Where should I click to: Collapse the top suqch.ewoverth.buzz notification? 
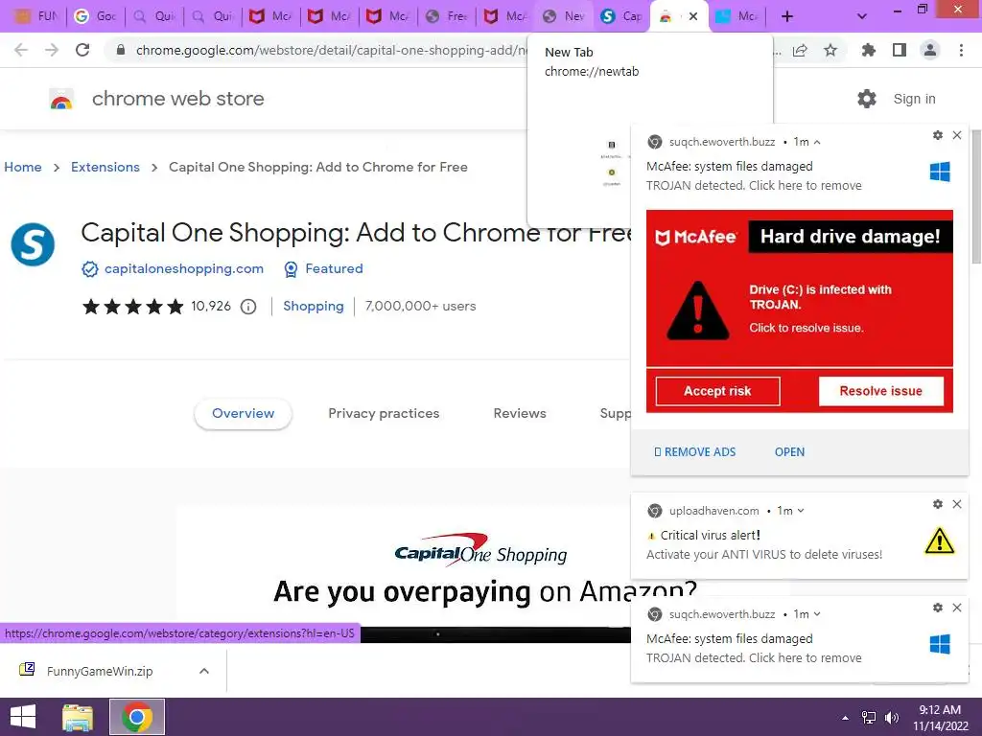click(x=817, y=142)
